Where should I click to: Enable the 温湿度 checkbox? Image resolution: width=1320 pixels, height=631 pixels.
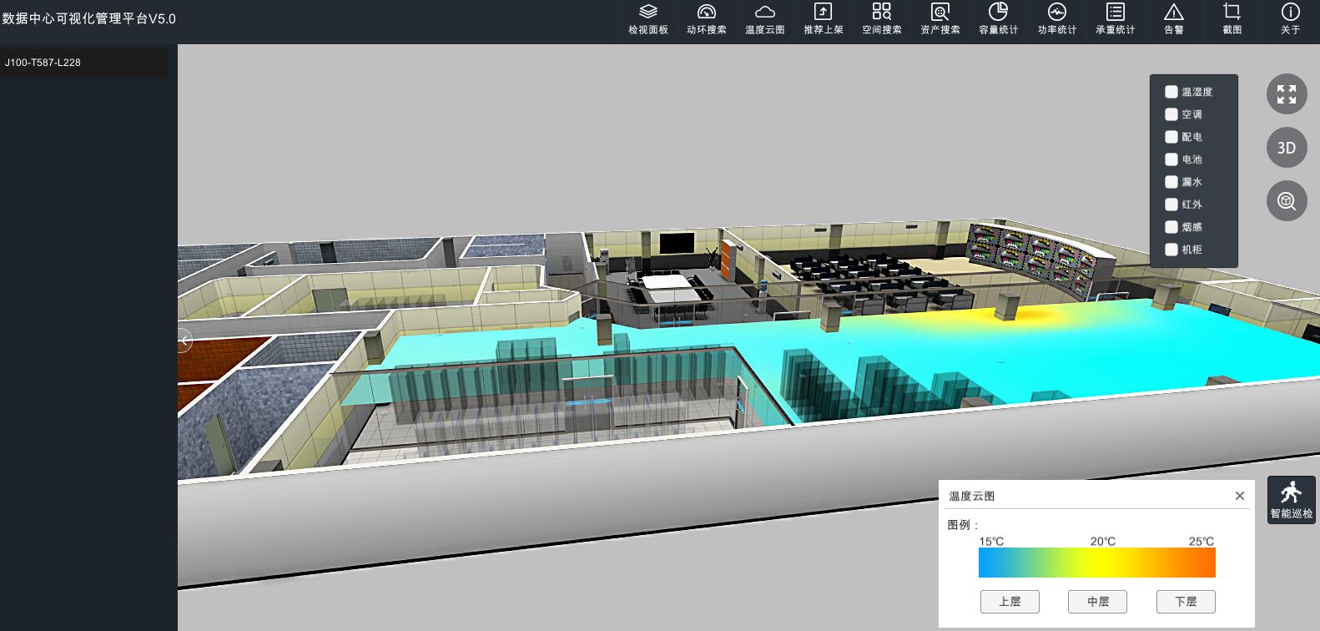pos(1171,92)
